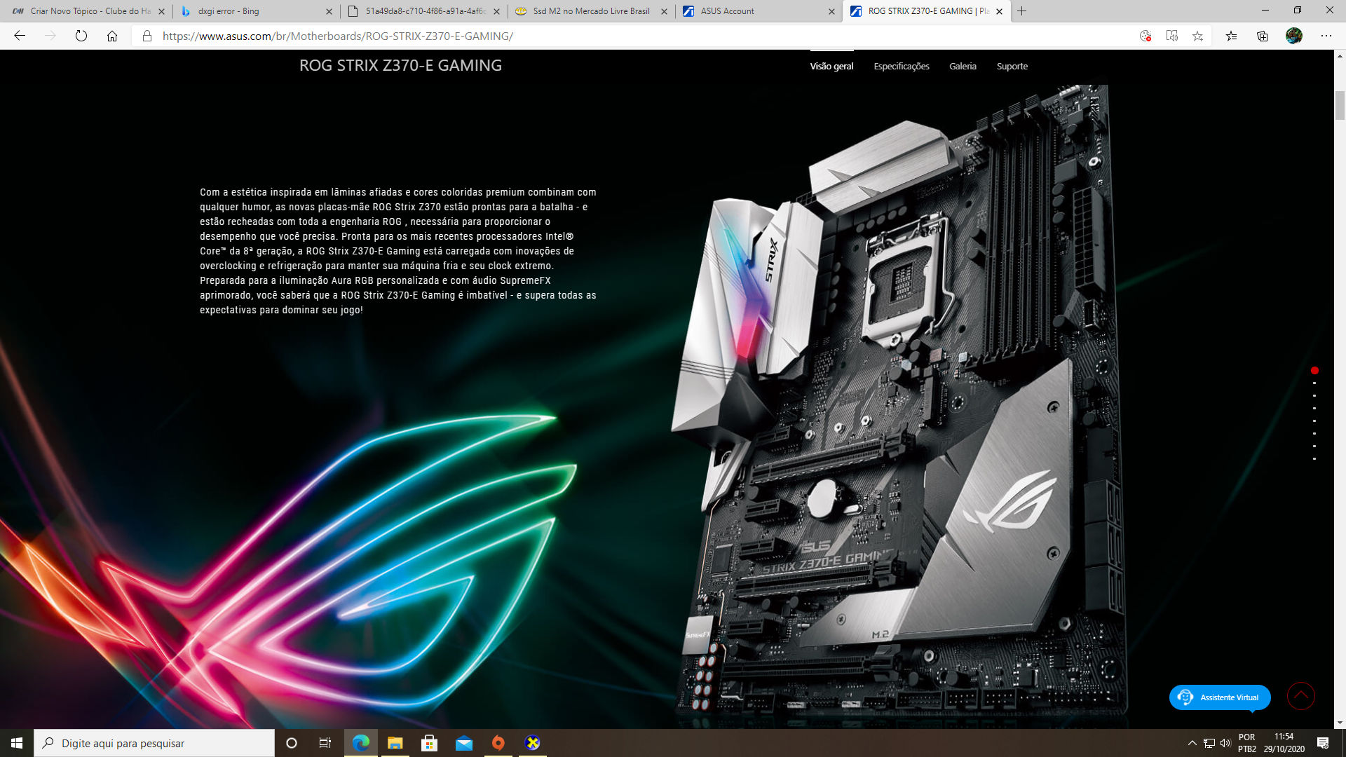Close the ASUS Account tab
1346x757 pixels.
[831, 11]
